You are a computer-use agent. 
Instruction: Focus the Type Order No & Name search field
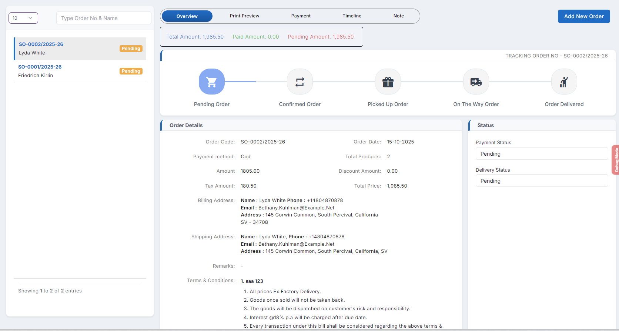click(x=104, y=18)
